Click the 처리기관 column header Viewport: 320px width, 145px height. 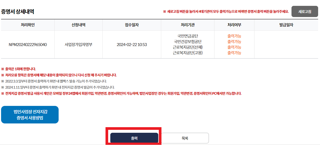[188, 25]
